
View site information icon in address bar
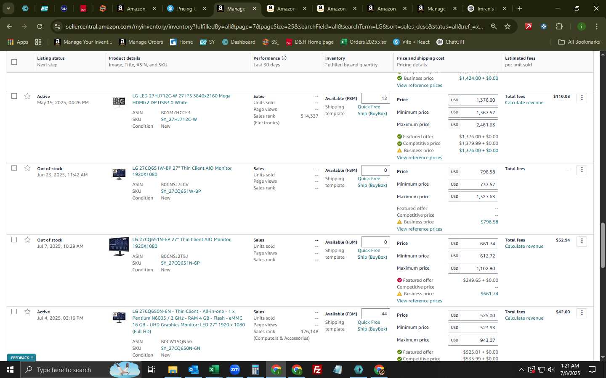coord(58,26)
